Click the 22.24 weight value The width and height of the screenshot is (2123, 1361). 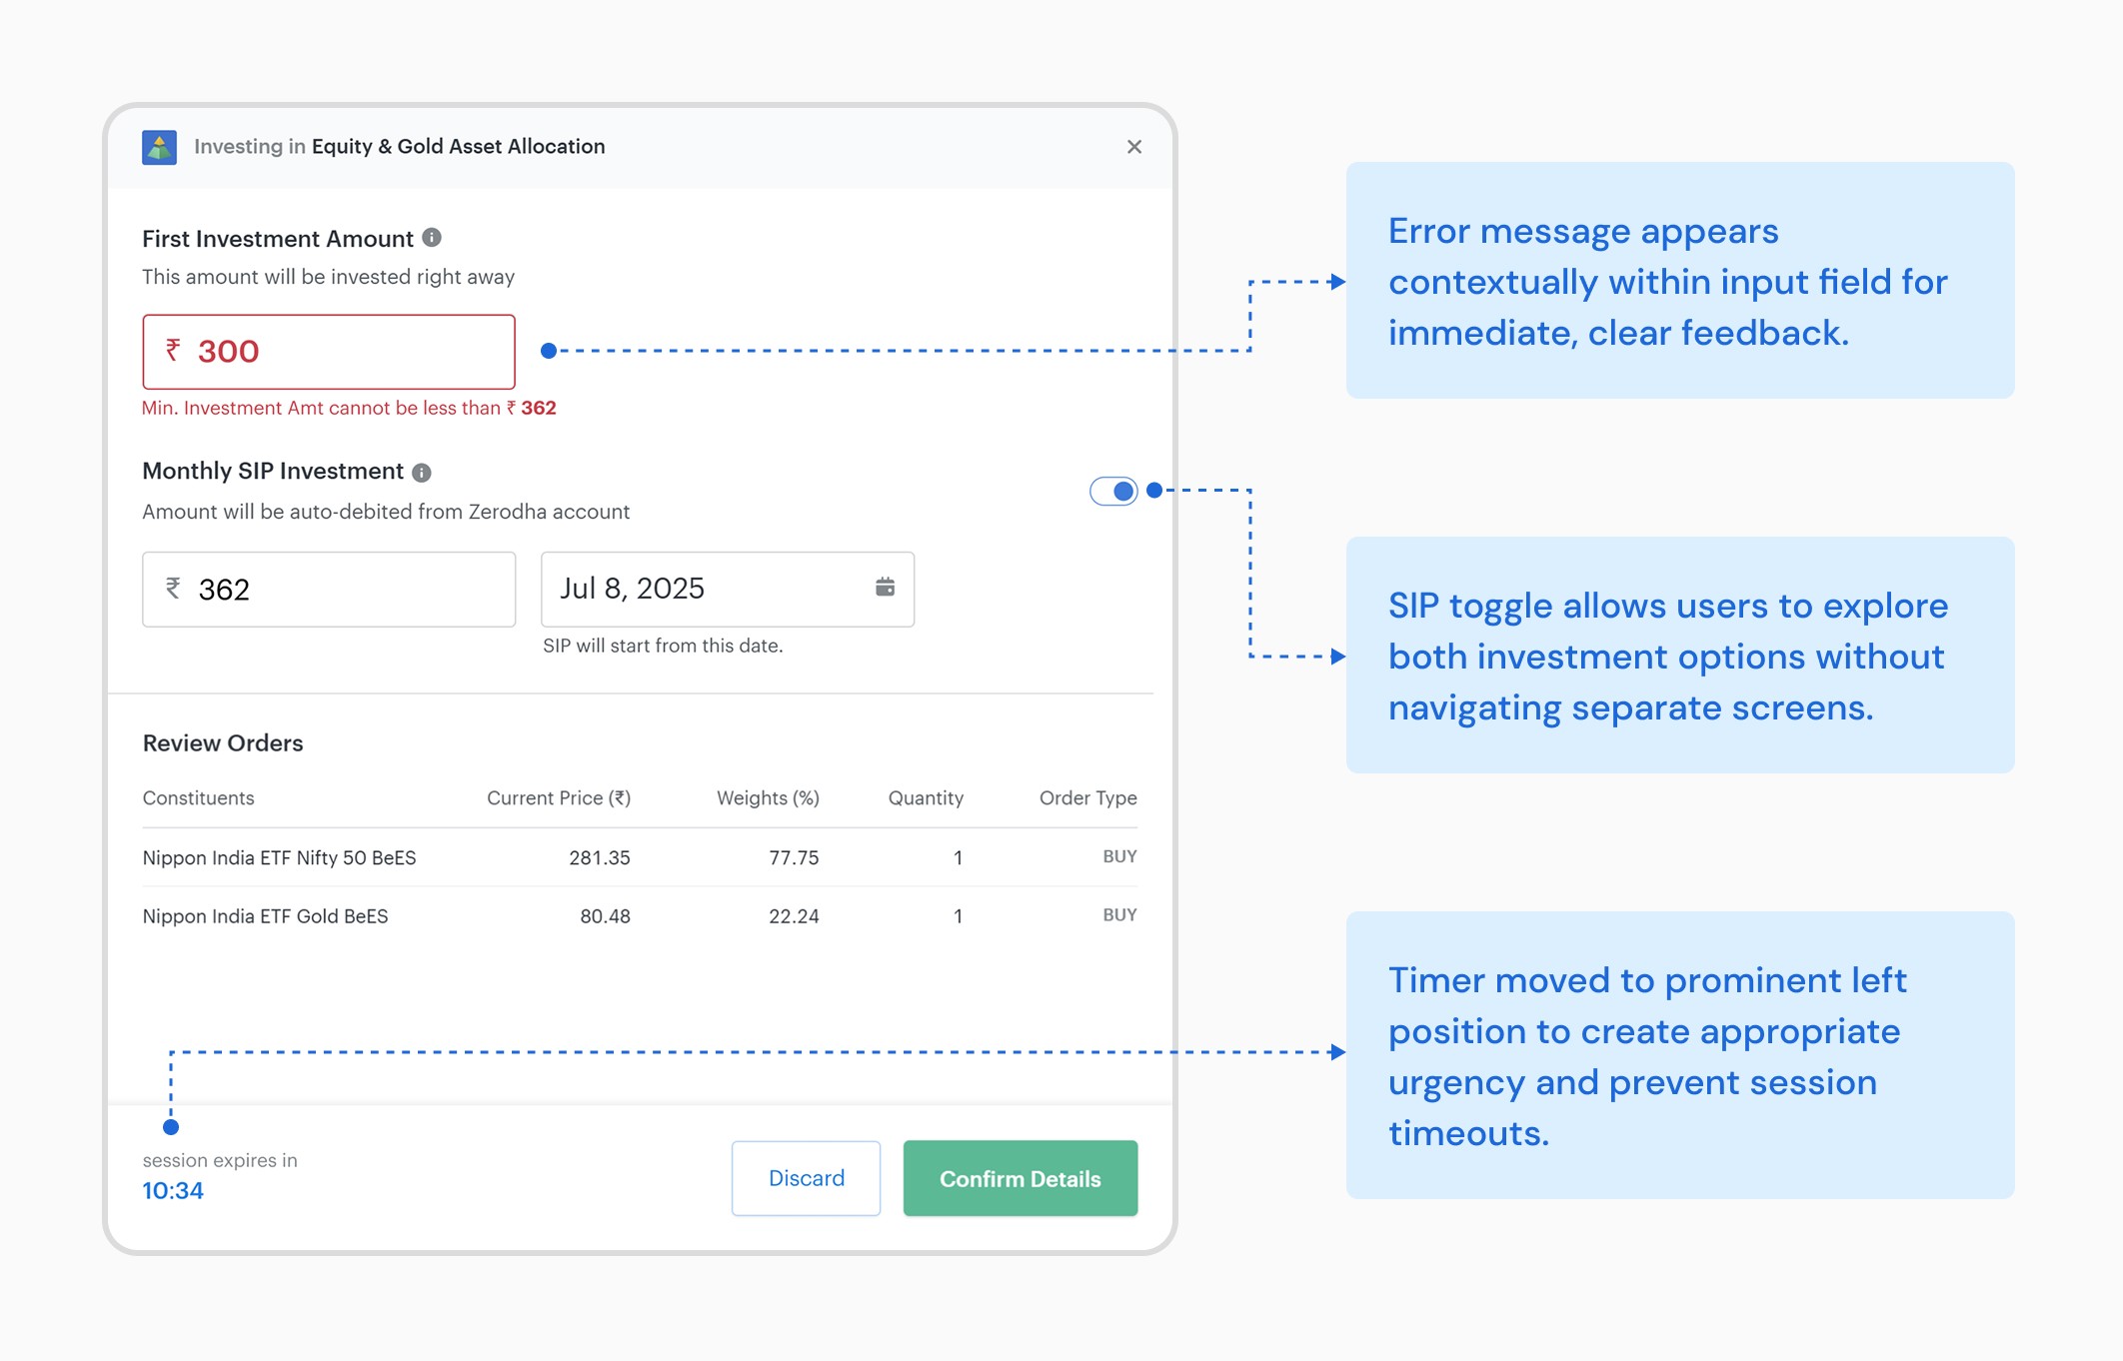point(794,916)
